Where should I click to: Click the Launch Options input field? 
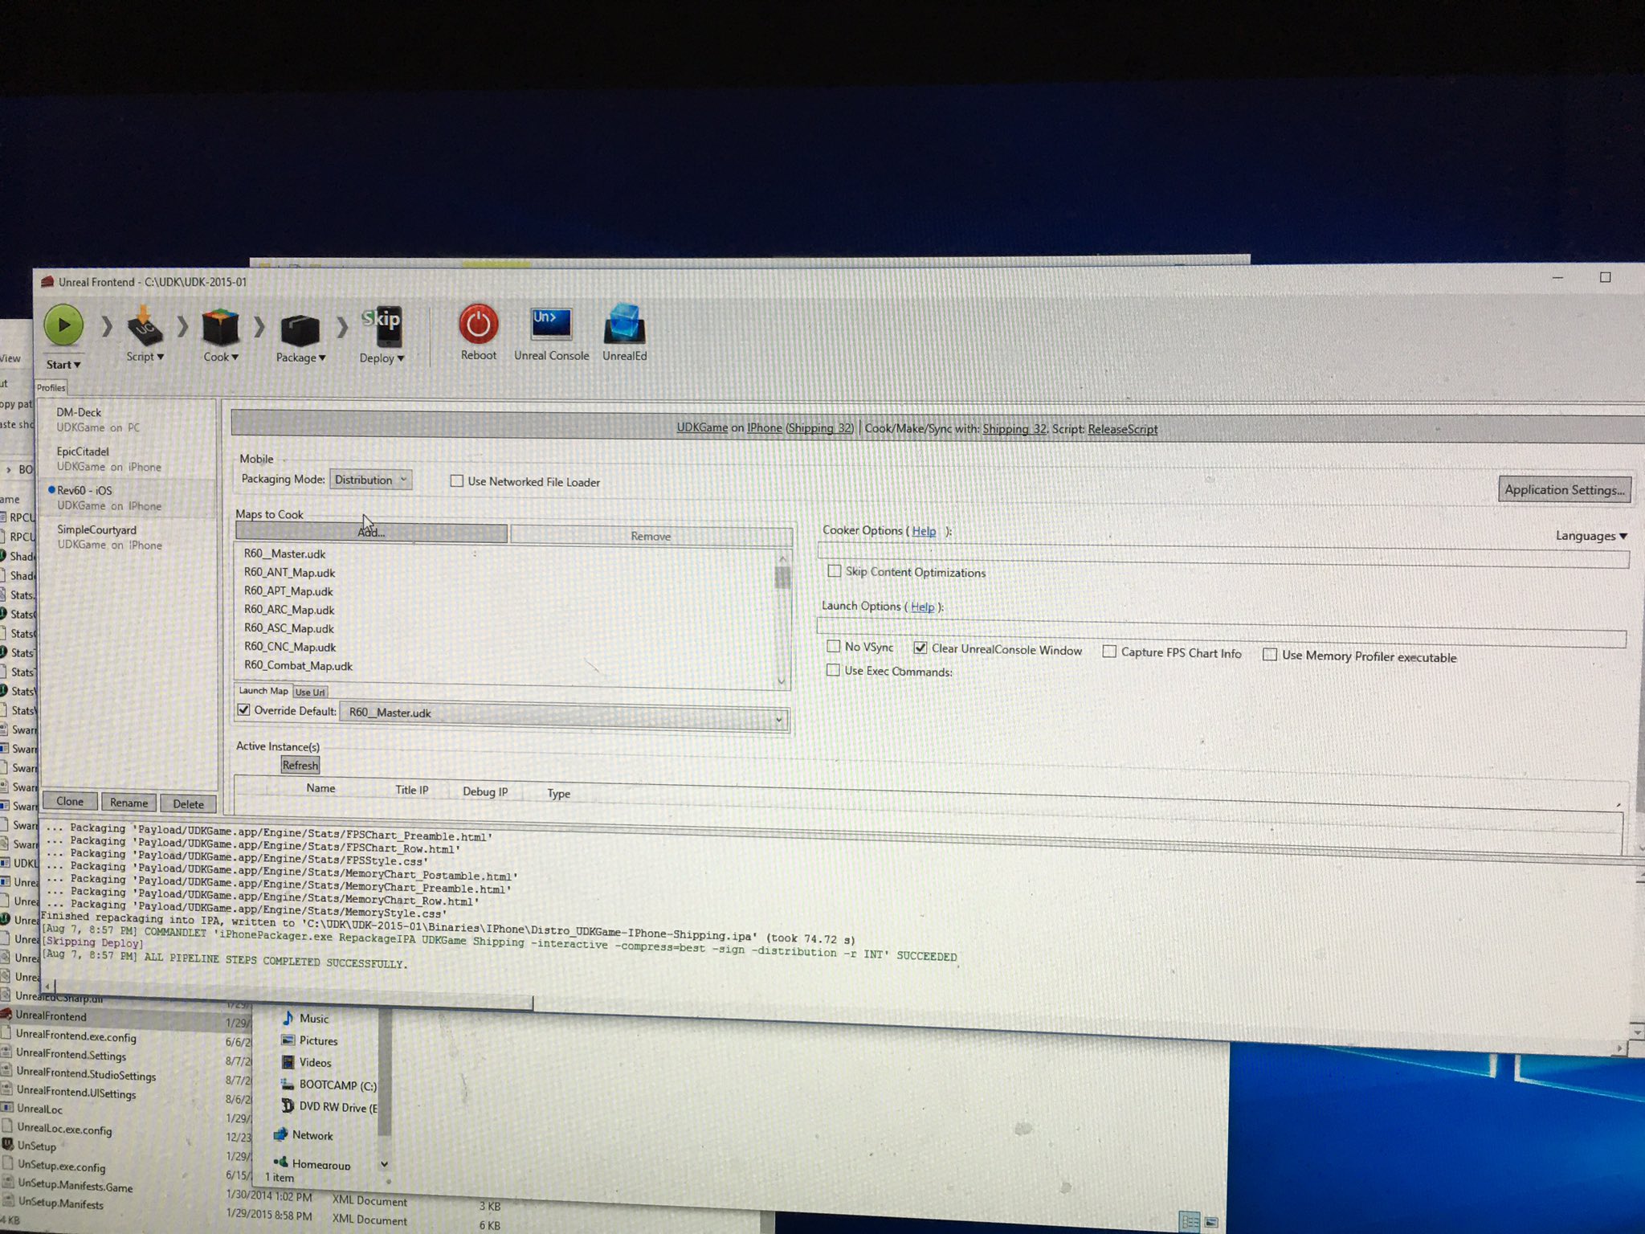point(1222,632)
